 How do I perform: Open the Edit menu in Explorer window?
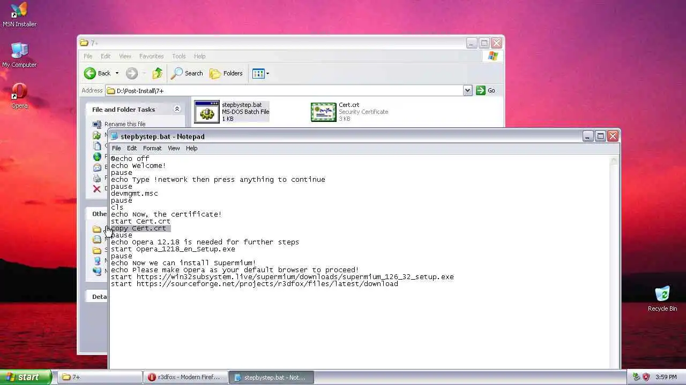[106, 56]
